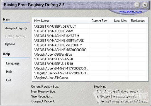Click the Compact Percent label

coord(43,101)
